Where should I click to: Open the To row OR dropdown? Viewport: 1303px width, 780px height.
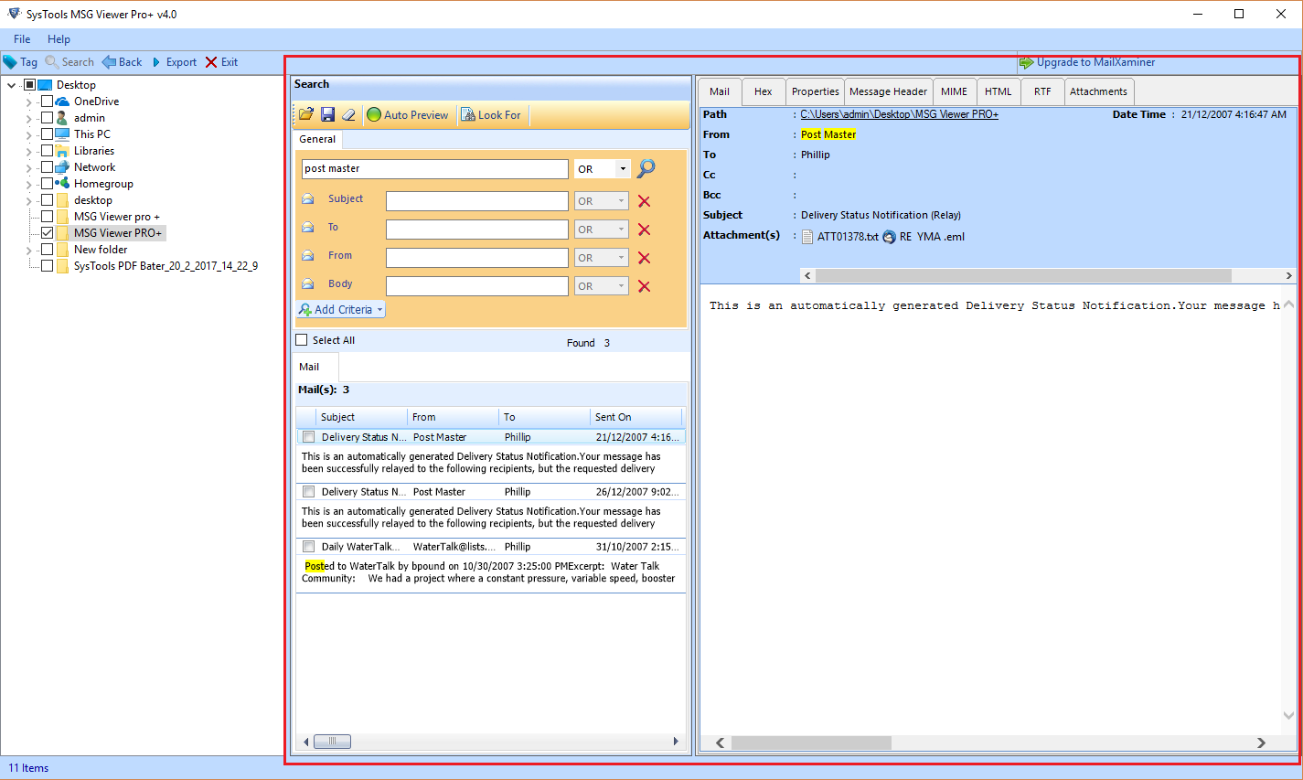click(622, 230)
